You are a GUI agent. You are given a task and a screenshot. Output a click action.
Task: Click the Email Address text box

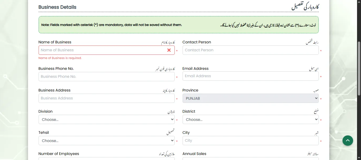(250, 76)
